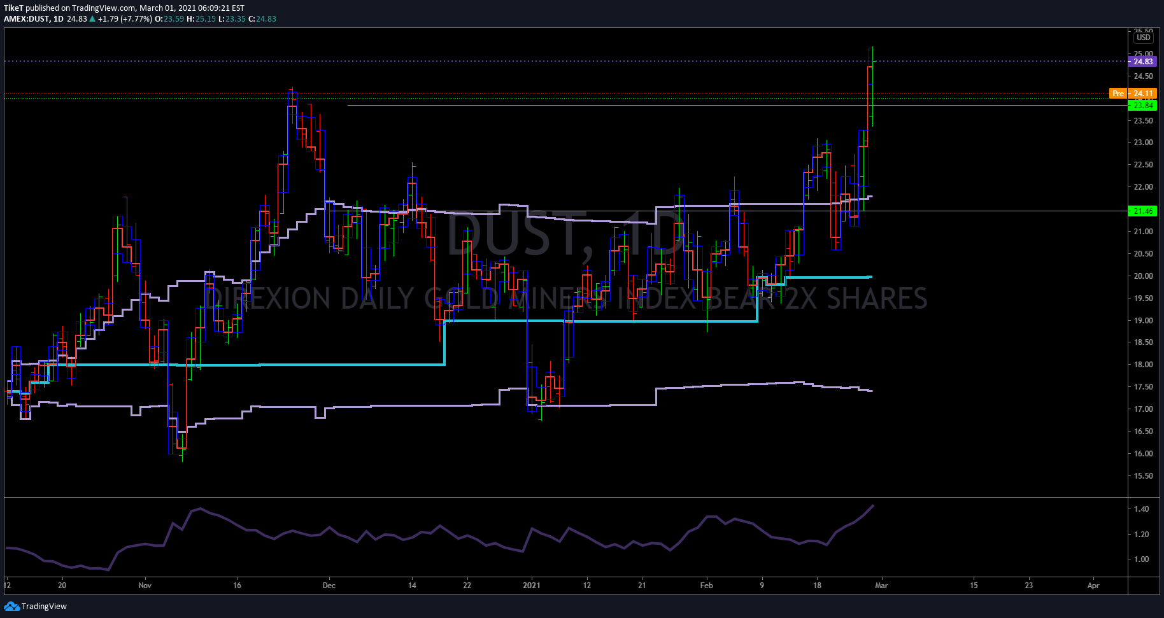
Task: Click the Dec label on time axis
Action: (329, 586)
